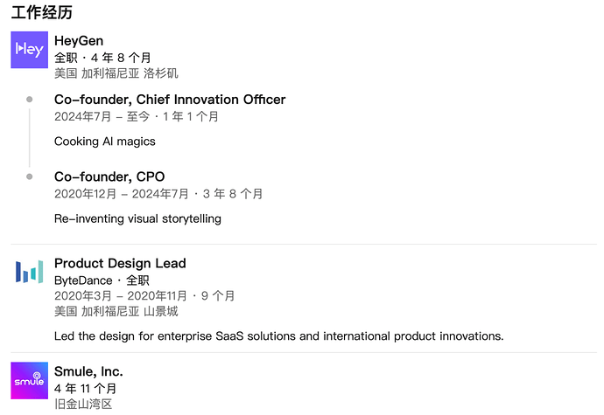
Task: Open the Smule company logo
Action: pyautogui.click(x=29, y=380)
